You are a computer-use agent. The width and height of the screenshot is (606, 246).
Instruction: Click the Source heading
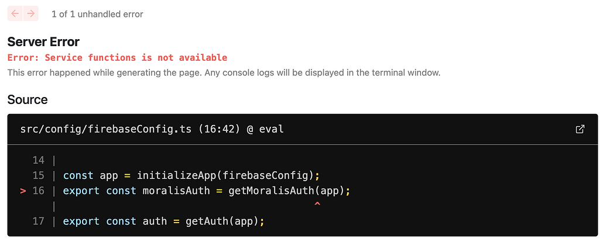coord(28,99)
